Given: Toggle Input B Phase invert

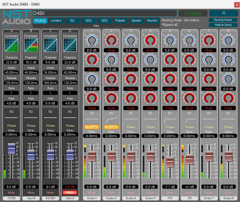Looking at the screenshot, I should click(x=31, y=125).
